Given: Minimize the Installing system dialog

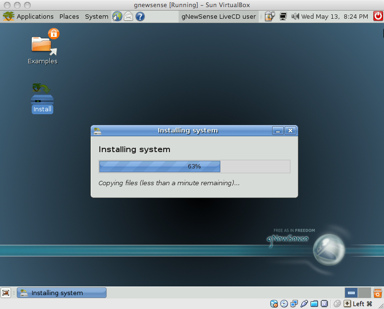Looking at the screenshot, I should (278, 131).
